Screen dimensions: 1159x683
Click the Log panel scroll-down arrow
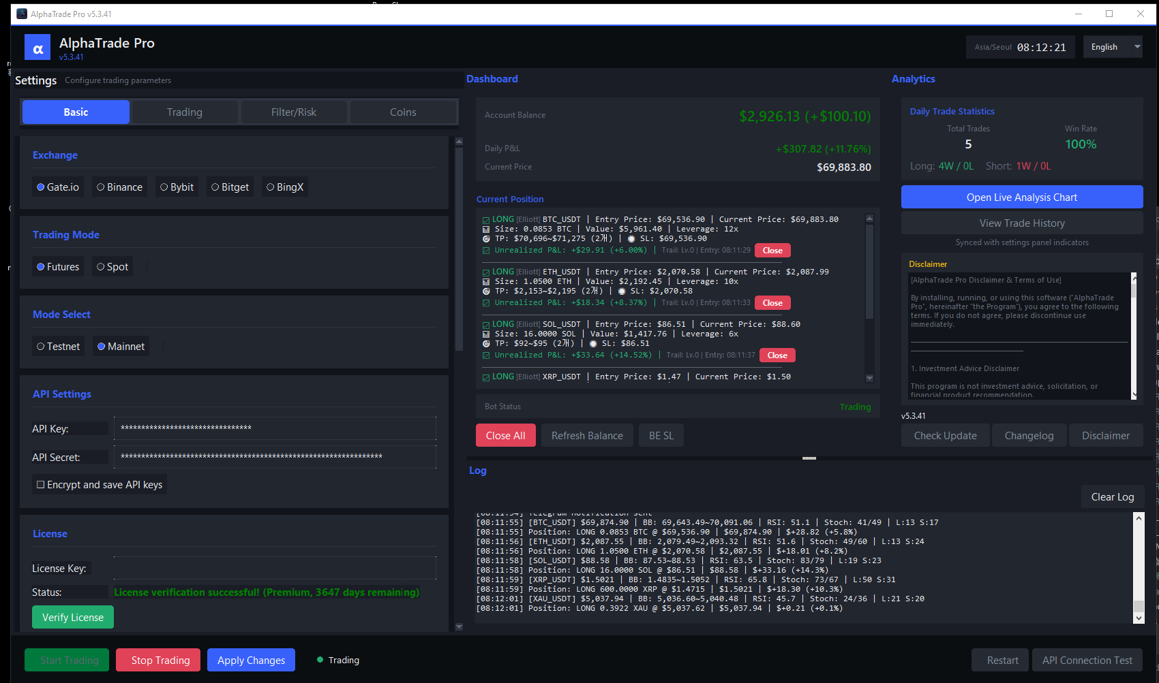[1139, 618]
